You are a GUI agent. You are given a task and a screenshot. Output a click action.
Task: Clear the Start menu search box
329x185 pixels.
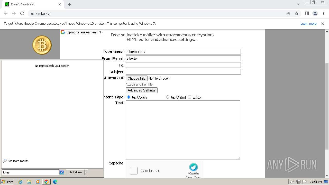[62, 172]
